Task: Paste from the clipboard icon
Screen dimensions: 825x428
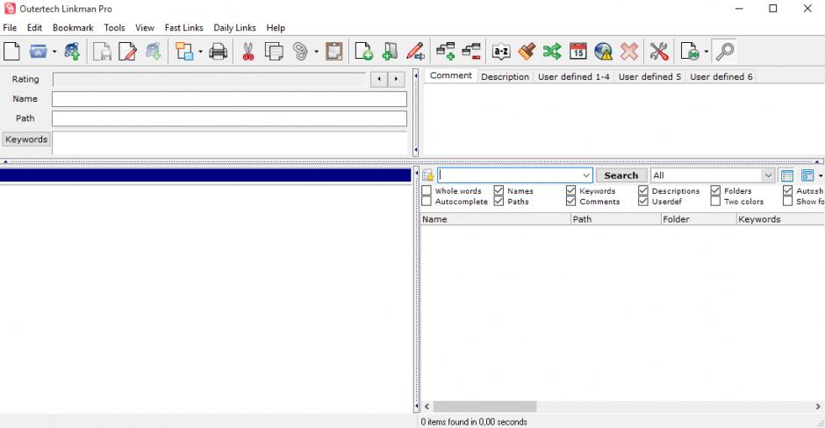Action: pyautogui.click(x=334, y=52)
